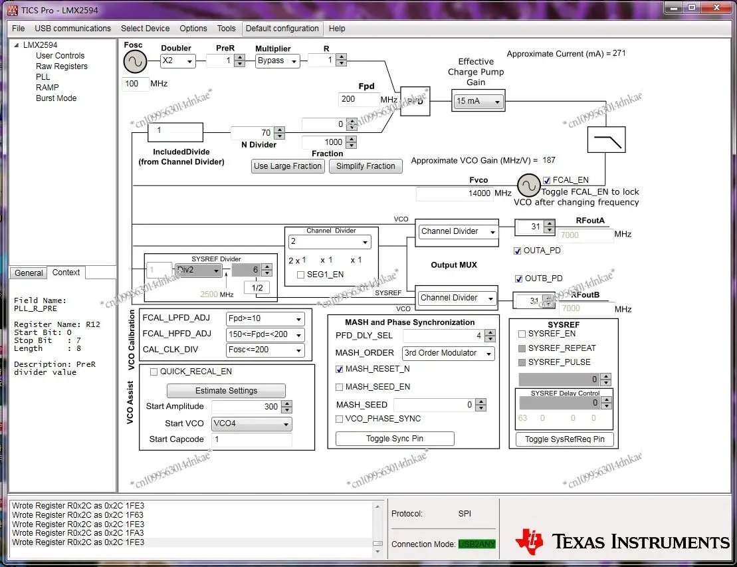Click the Start Capcode input field
Screen dimensions: 737x567
(x=251, y=439)
